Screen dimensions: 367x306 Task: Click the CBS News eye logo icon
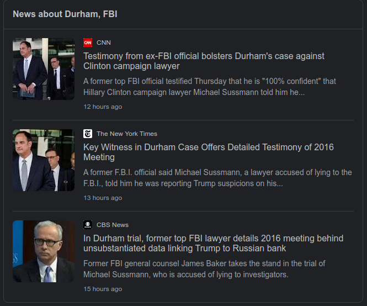[x=88, y=225]
